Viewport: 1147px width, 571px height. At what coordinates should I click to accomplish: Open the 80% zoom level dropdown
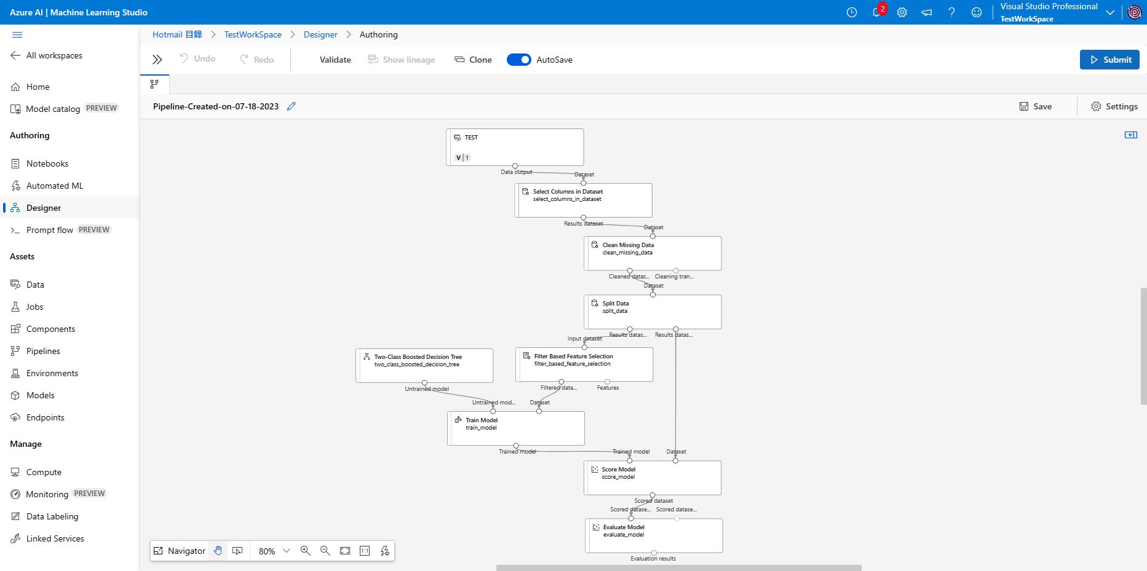pyautogui.click(x=274, y=551)
